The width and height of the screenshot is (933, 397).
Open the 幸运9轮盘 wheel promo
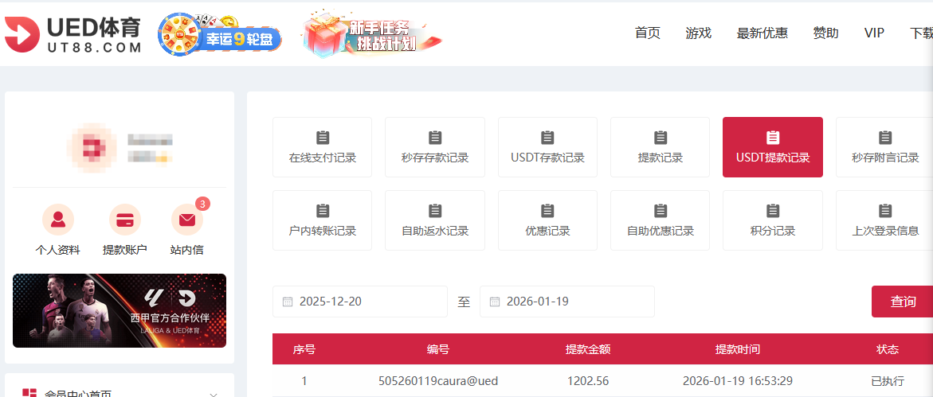[221, 33]
